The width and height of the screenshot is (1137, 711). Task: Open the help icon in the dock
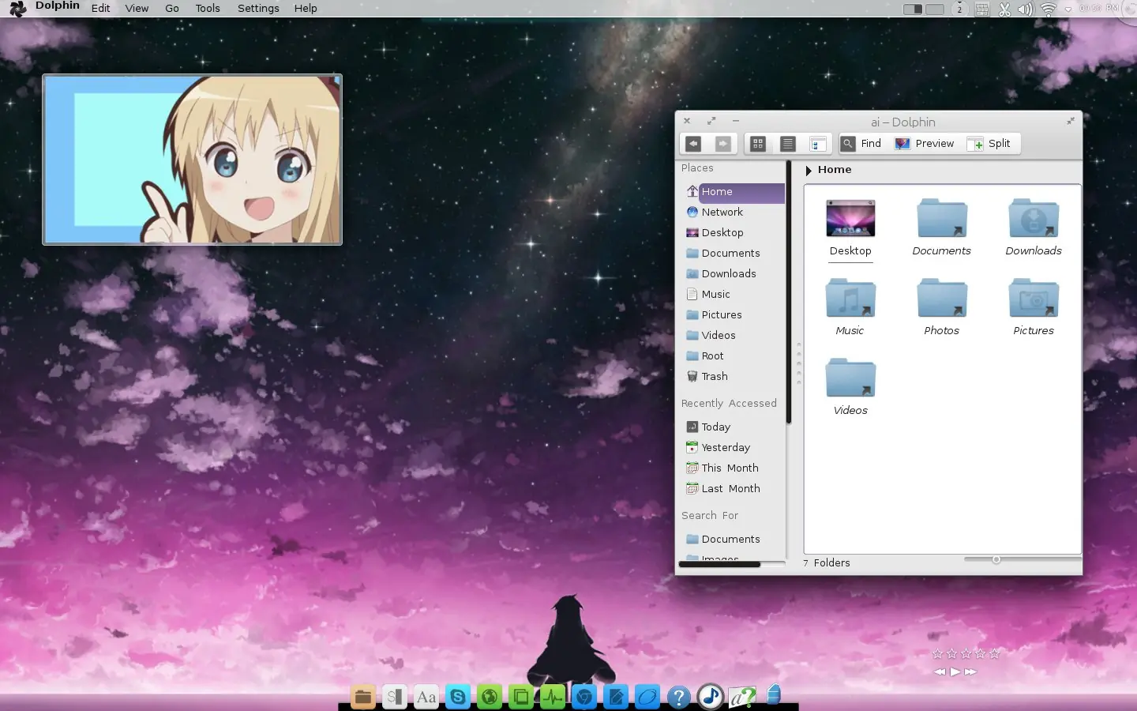coord(678,697)
